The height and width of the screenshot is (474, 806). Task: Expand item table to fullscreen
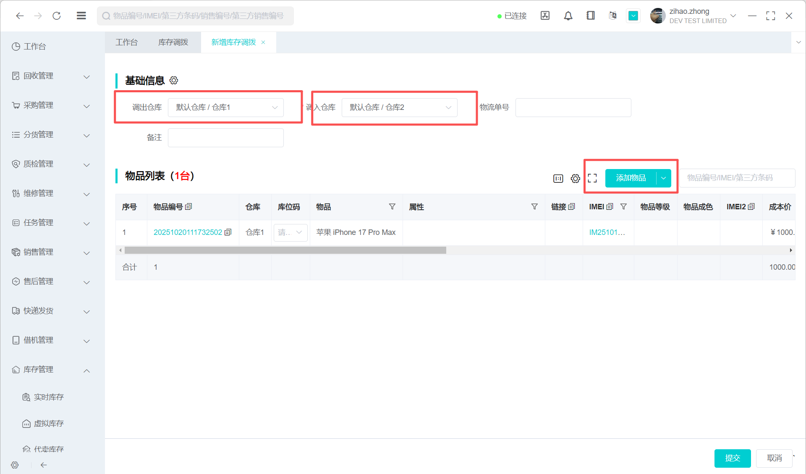(x=592, y=178)
